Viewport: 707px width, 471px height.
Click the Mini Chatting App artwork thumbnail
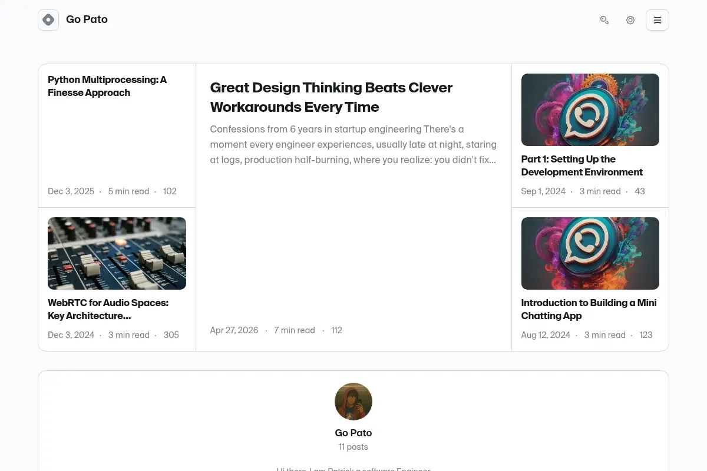[x=590, y=253]
